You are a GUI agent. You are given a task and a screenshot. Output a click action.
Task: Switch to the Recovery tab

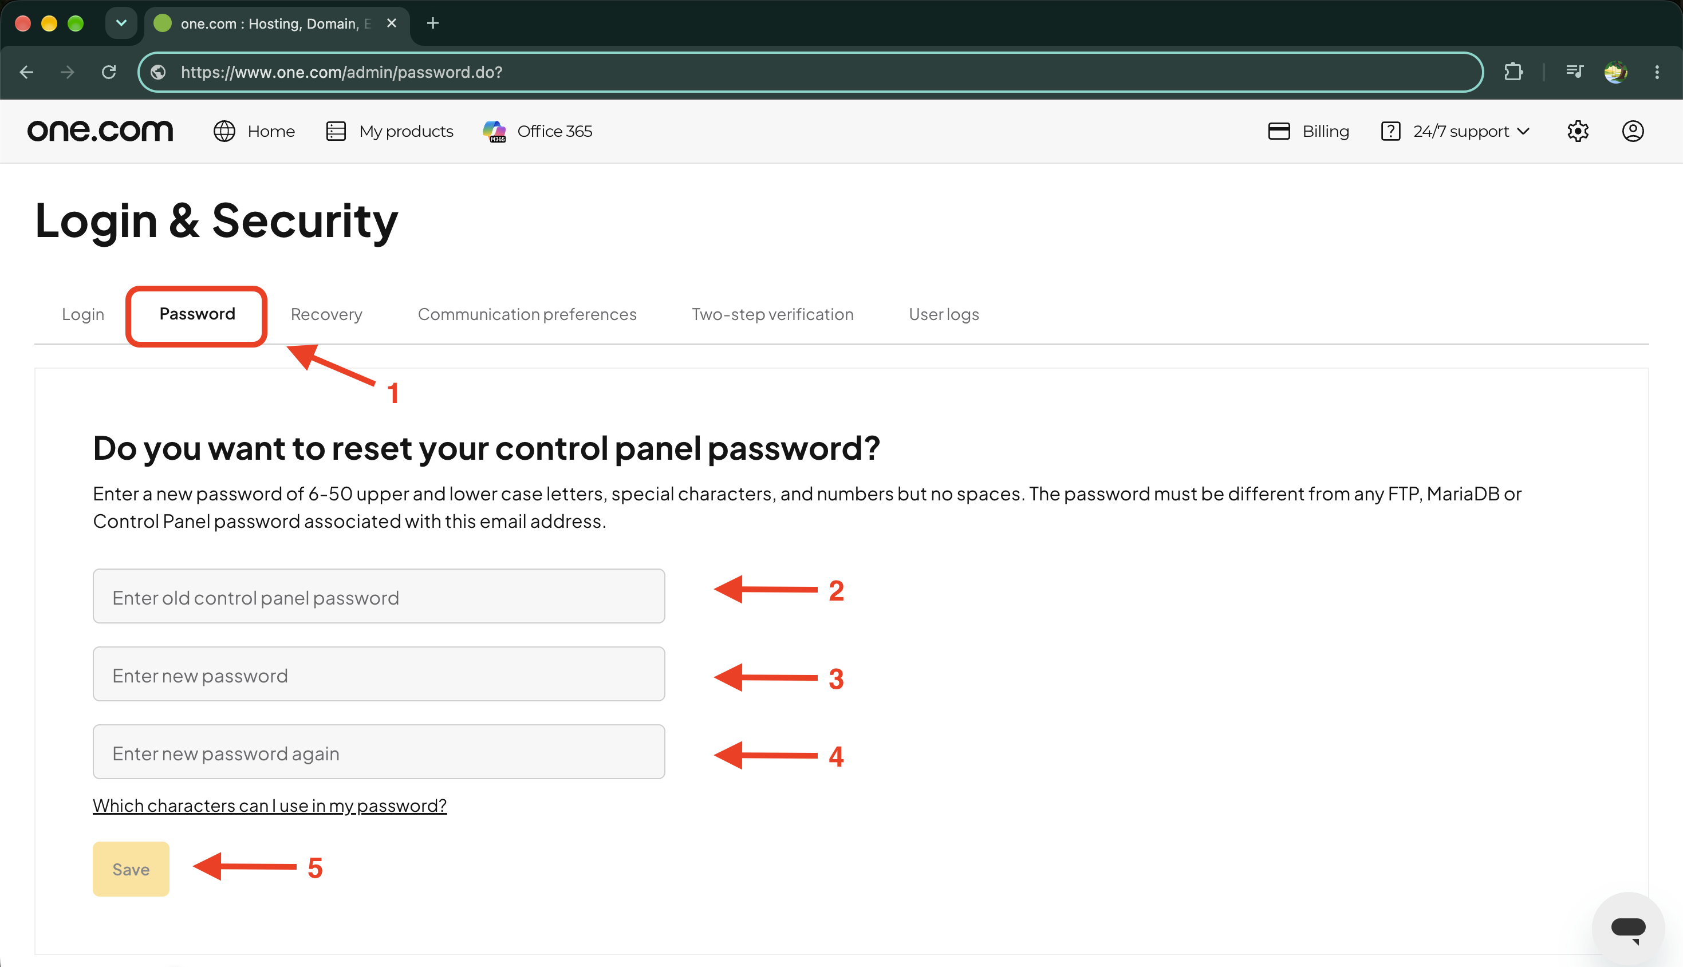(x=326, y=314)
